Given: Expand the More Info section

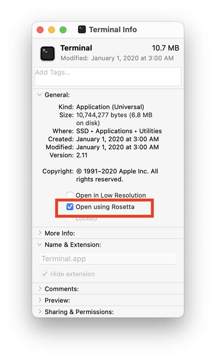Looking at the screenshot, I should click(40, 233).
